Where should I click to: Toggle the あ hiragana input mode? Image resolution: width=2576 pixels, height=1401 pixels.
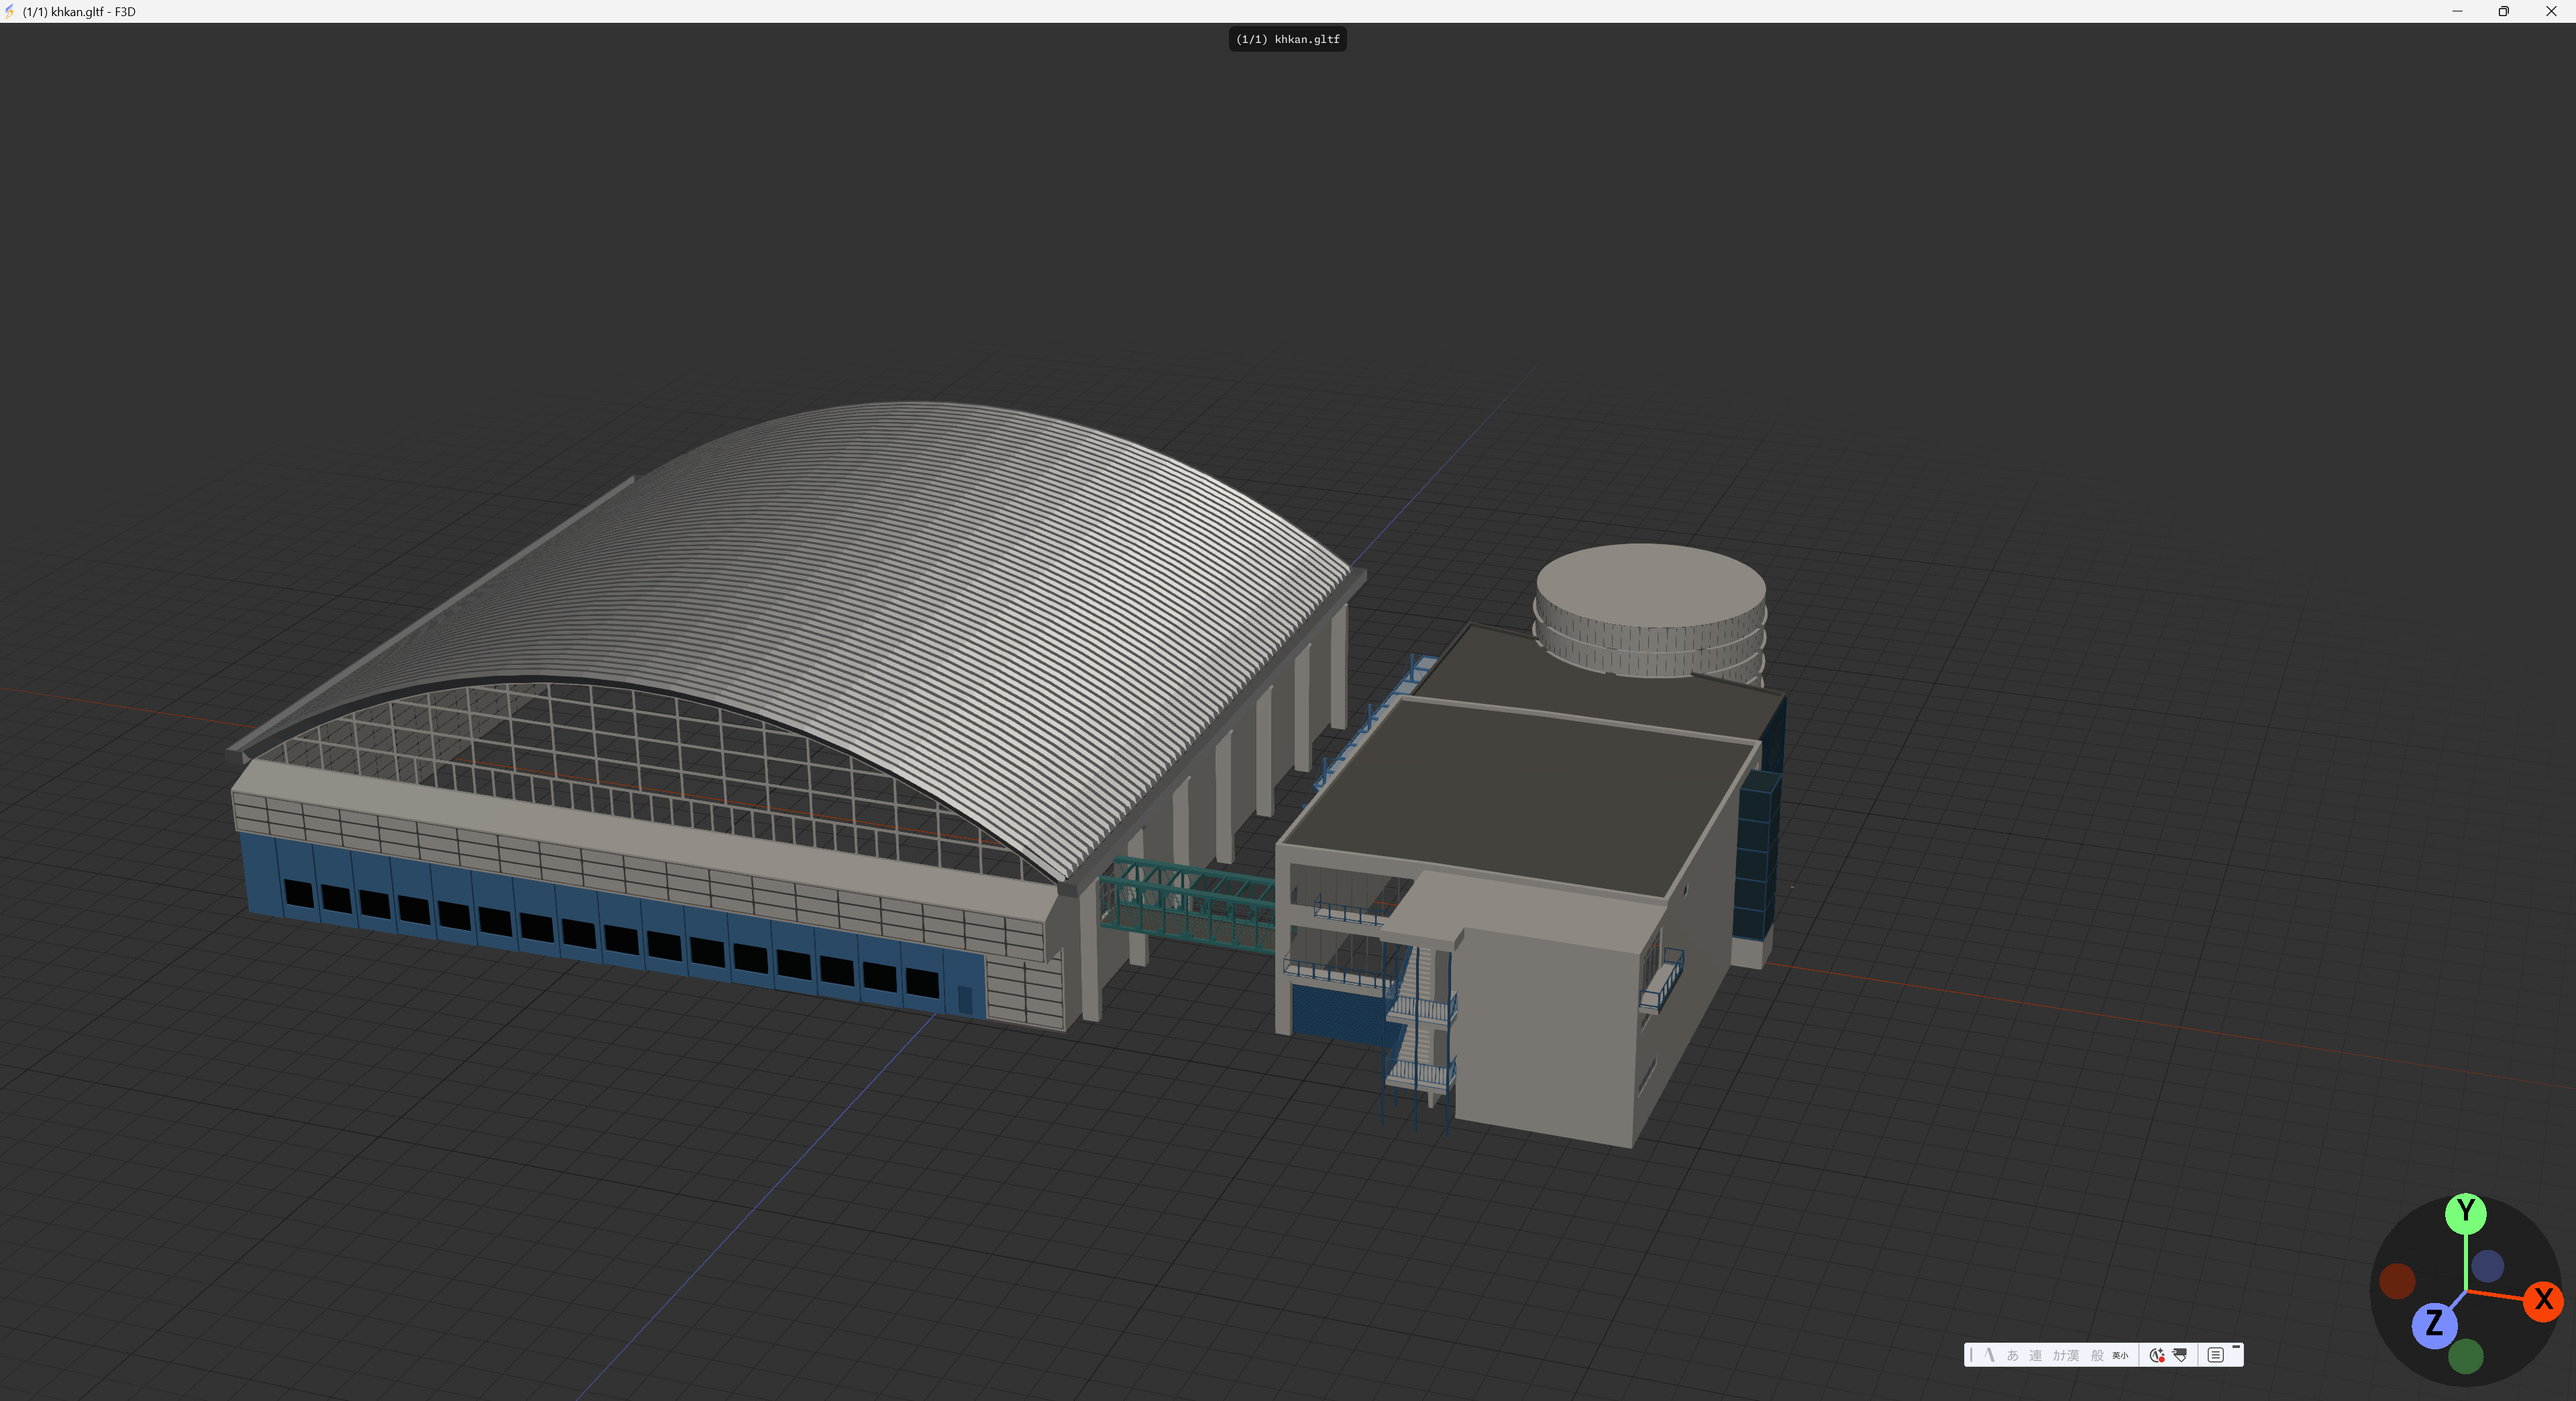point(2012,1356)
